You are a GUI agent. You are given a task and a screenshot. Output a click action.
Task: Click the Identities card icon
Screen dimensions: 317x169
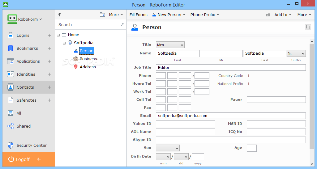[x=10, y=74]
